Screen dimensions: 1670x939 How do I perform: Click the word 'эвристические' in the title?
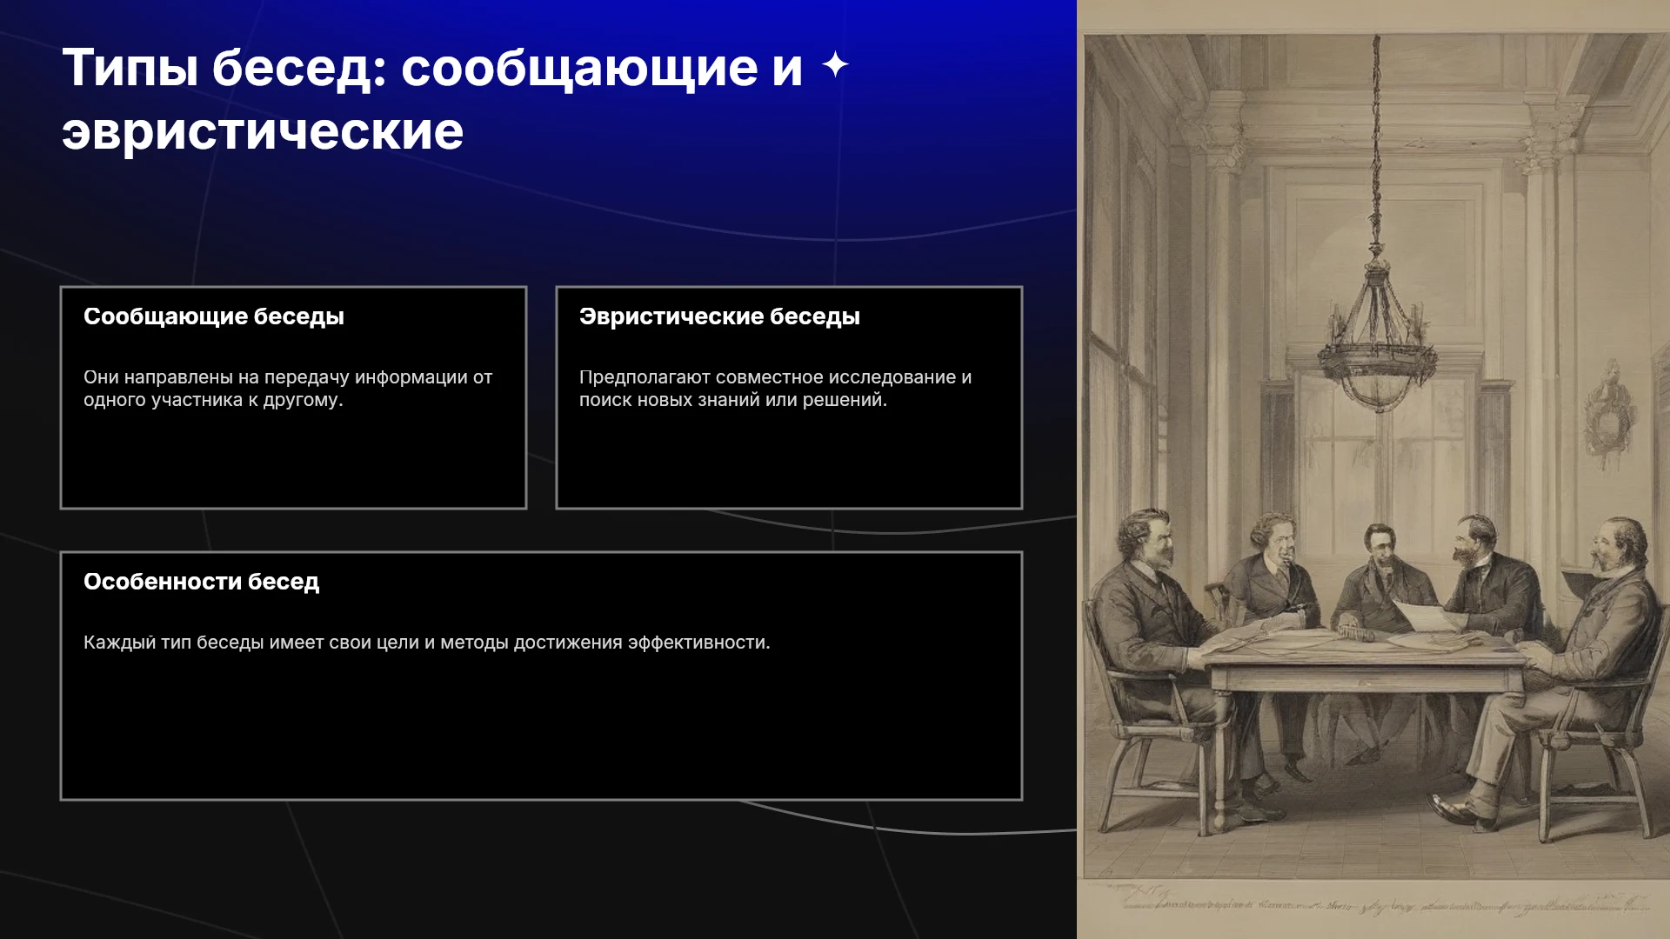263,132
